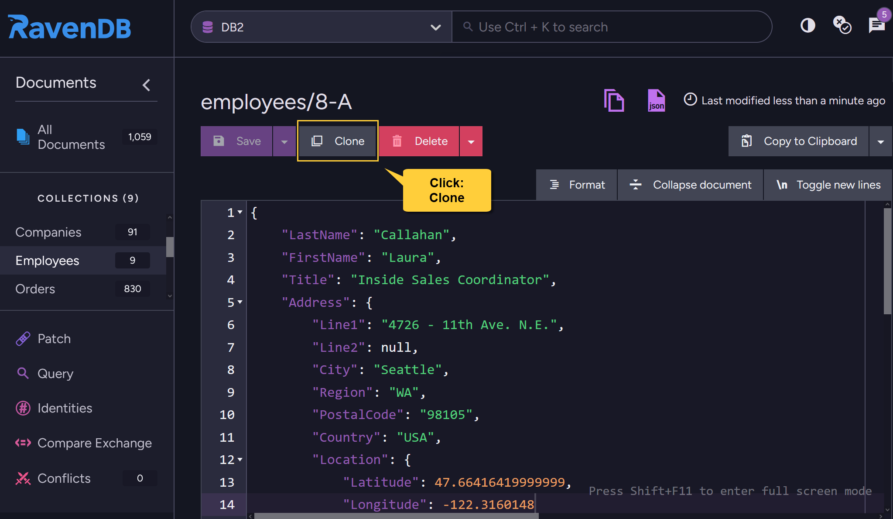Click the purple json file icon
This screenshot has width=893, height=519.
pyautogui.click(x=656, y=100)
